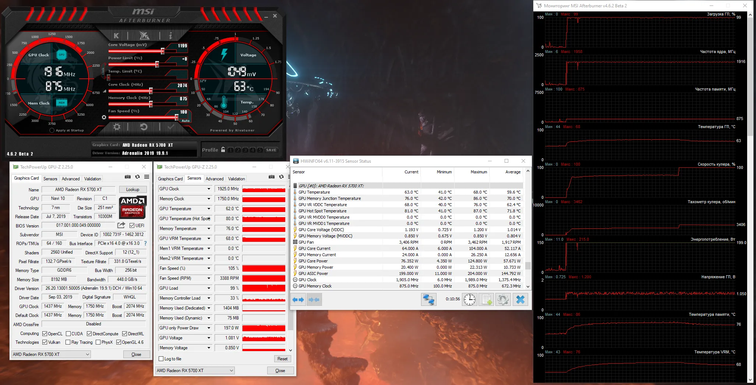Open Kombustor via the K icon in Afterburner
This screenshot has height=385, width=756.
tap(116, 36)
